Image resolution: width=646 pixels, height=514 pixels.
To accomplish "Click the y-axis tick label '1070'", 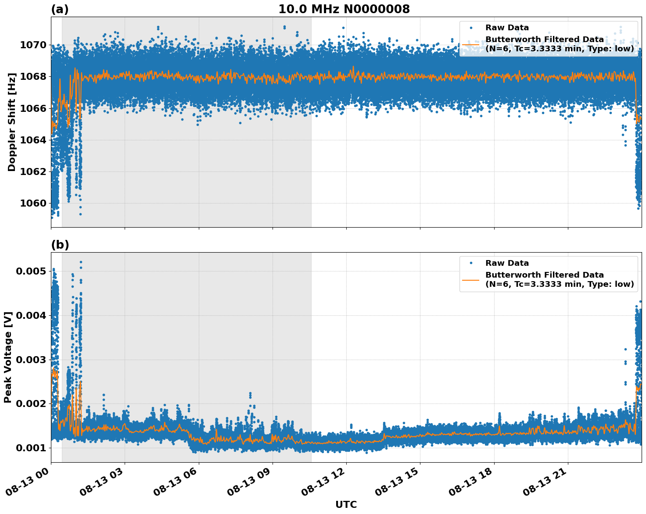I will 33,45.
